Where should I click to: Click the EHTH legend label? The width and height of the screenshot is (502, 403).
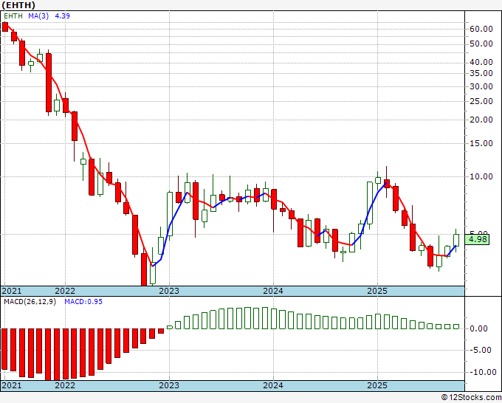pyautogui.click(x=13, y=15)
